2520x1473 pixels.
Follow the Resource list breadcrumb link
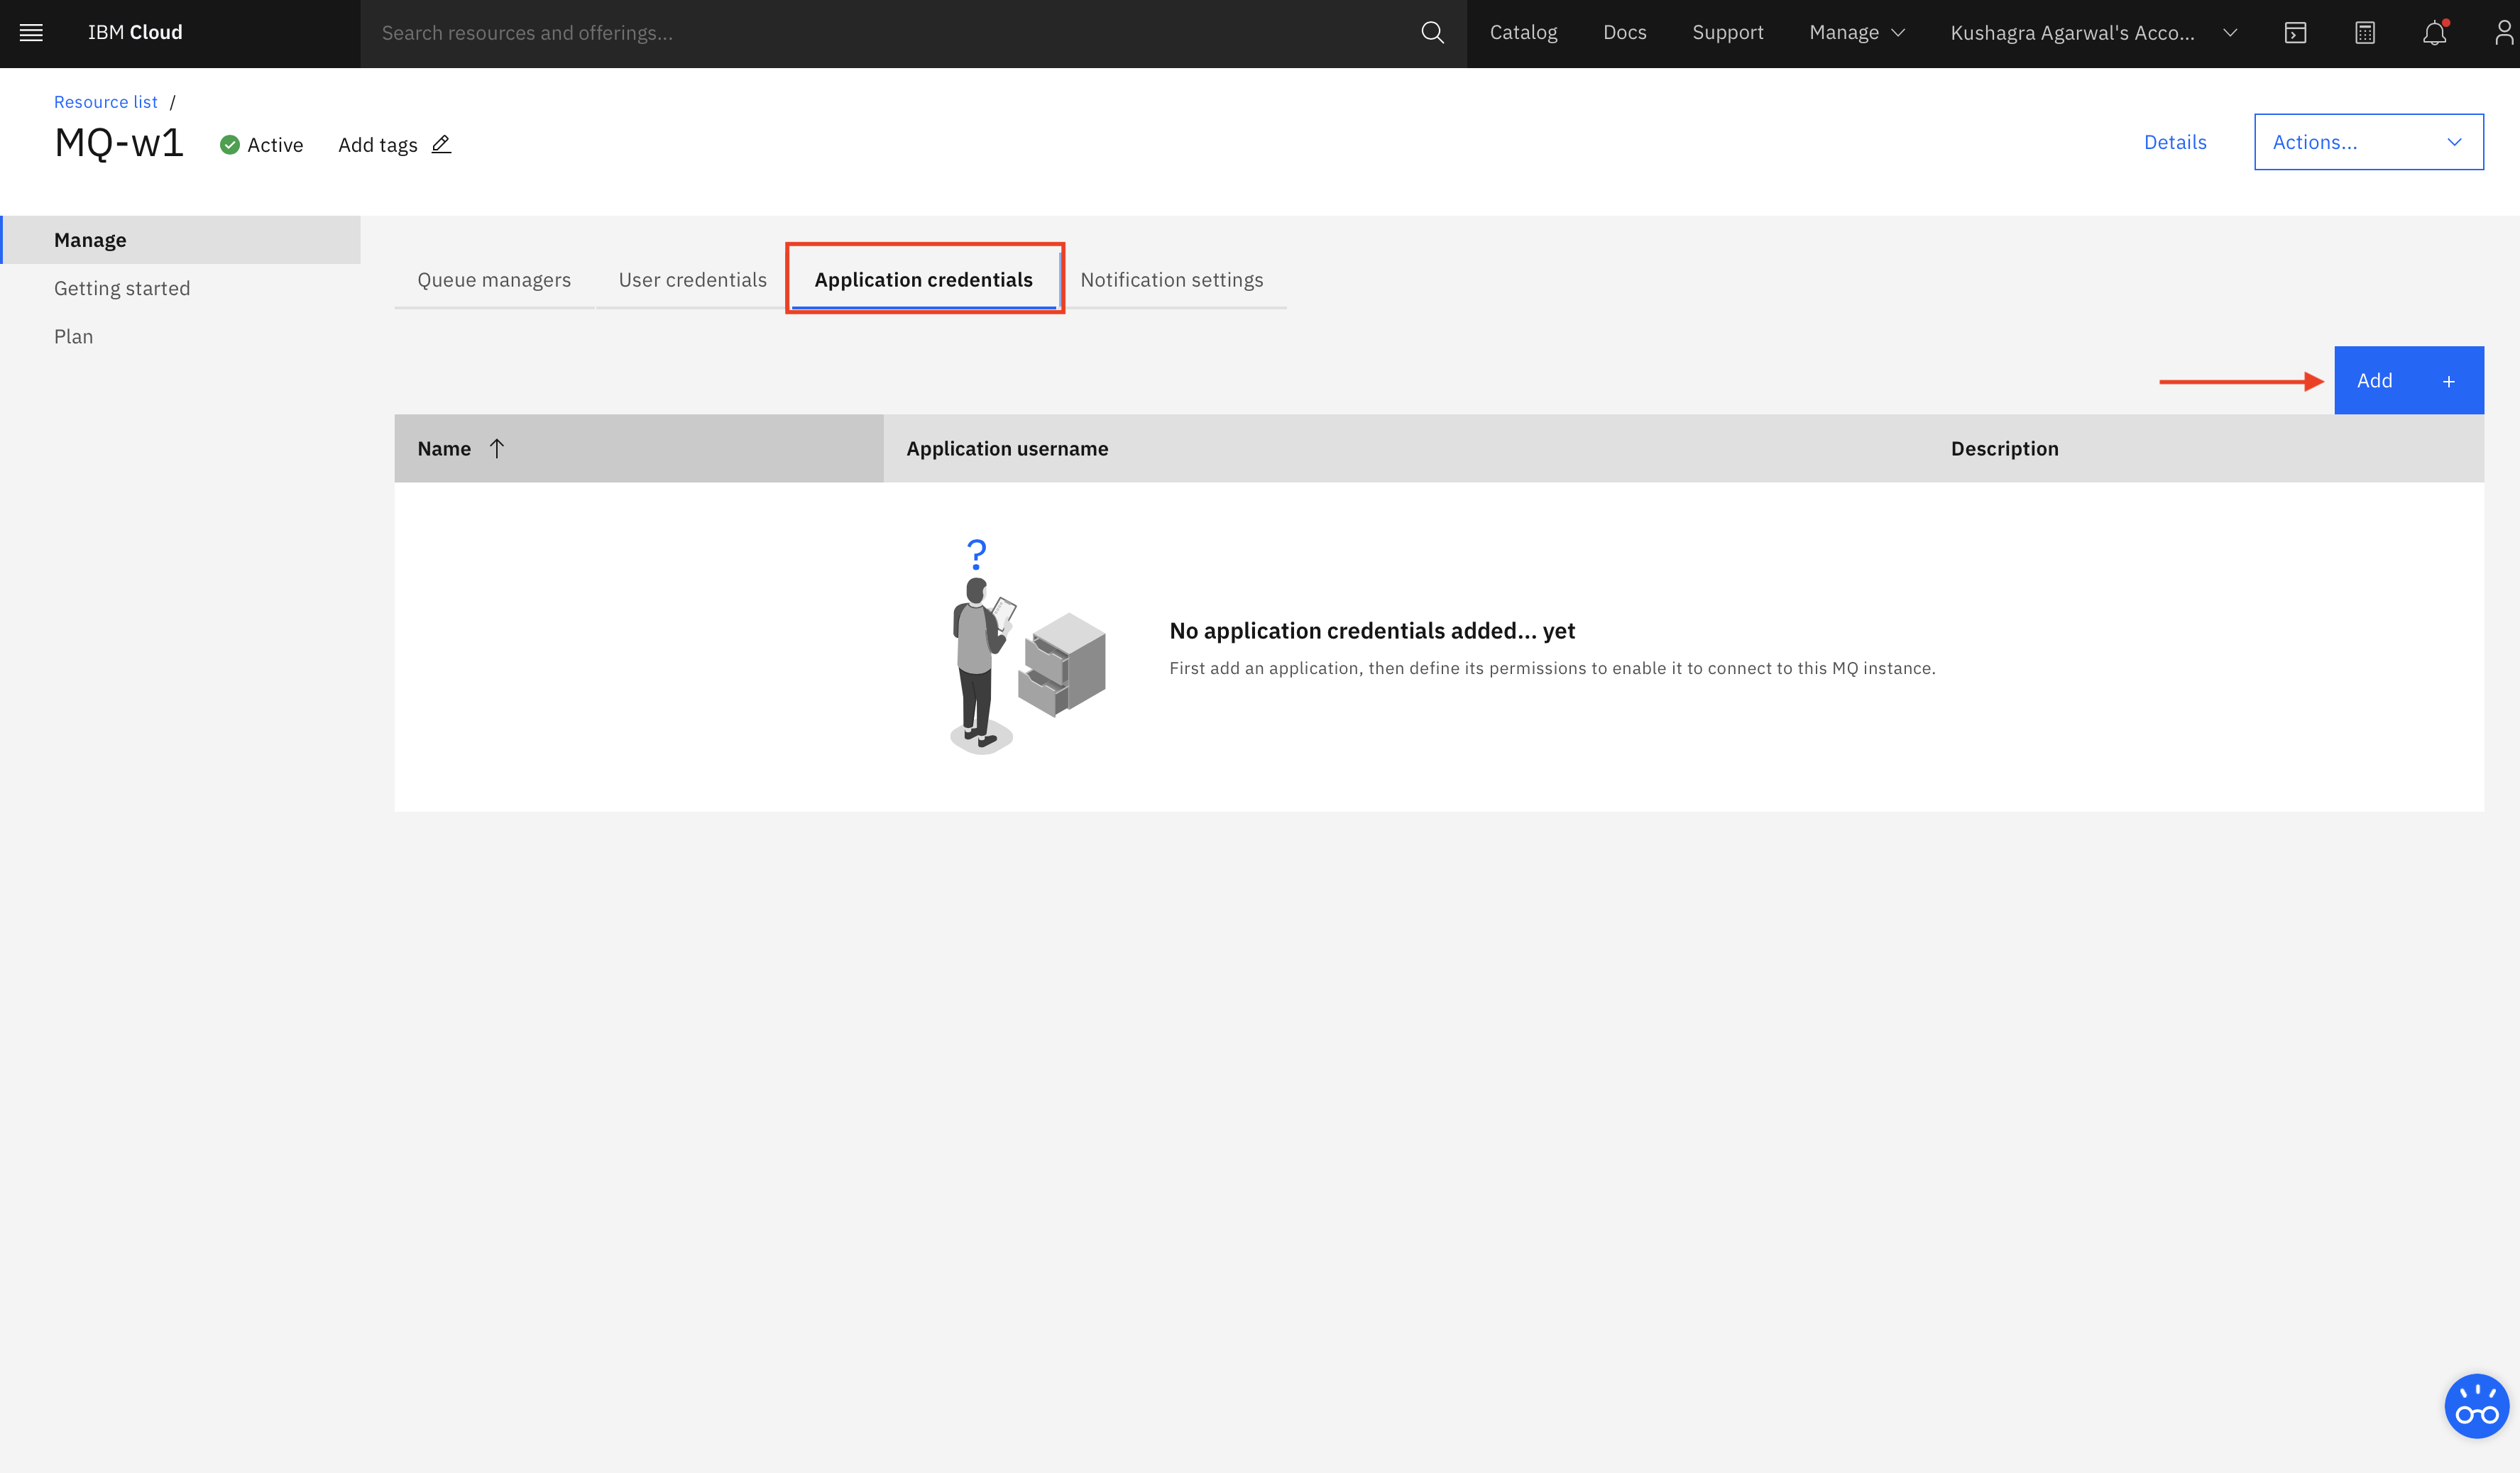click(x=105, y=102)
